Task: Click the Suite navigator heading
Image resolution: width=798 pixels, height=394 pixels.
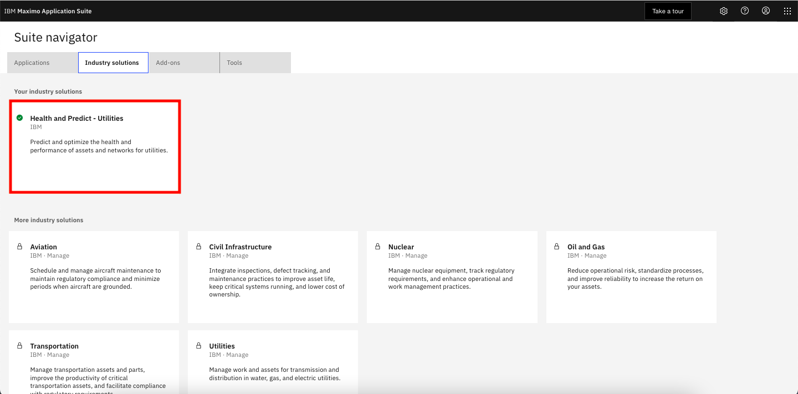Action: click(55, 38)
